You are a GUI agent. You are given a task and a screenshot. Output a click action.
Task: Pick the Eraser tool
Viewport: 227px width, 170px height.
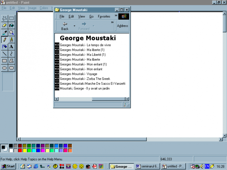click(x=4, y=26)
